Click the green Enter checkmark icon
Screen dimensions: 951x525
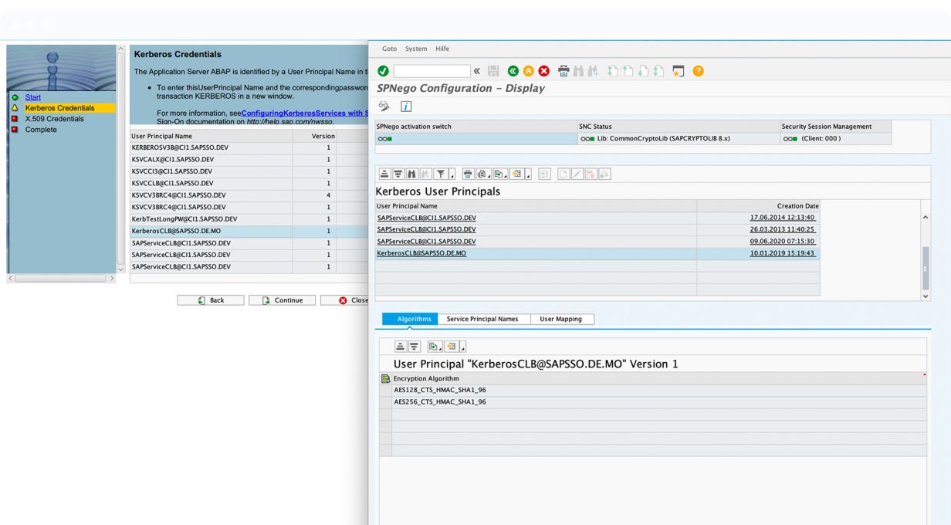(x=383, y=71)
